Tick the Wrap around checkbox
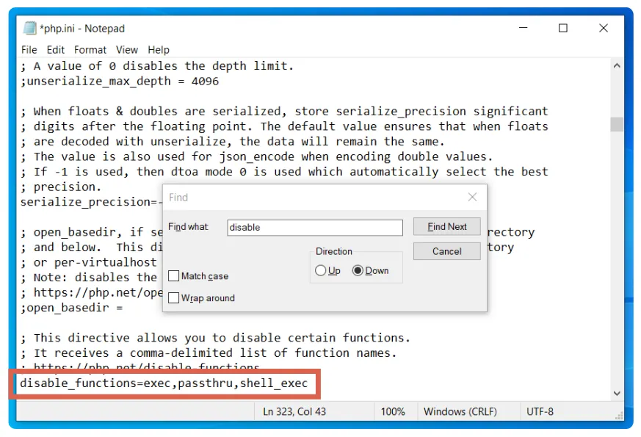Screen dimensions: 641x437 tap(174, 298)
